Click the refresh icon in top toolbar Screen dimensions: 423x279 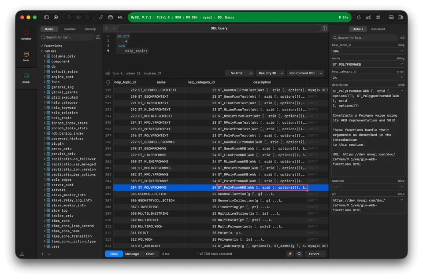coord(359,17)
